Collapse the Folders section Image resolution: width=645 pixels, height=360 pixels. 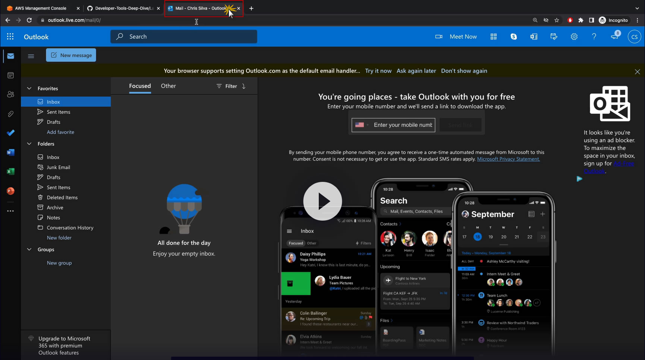[29, 144]
